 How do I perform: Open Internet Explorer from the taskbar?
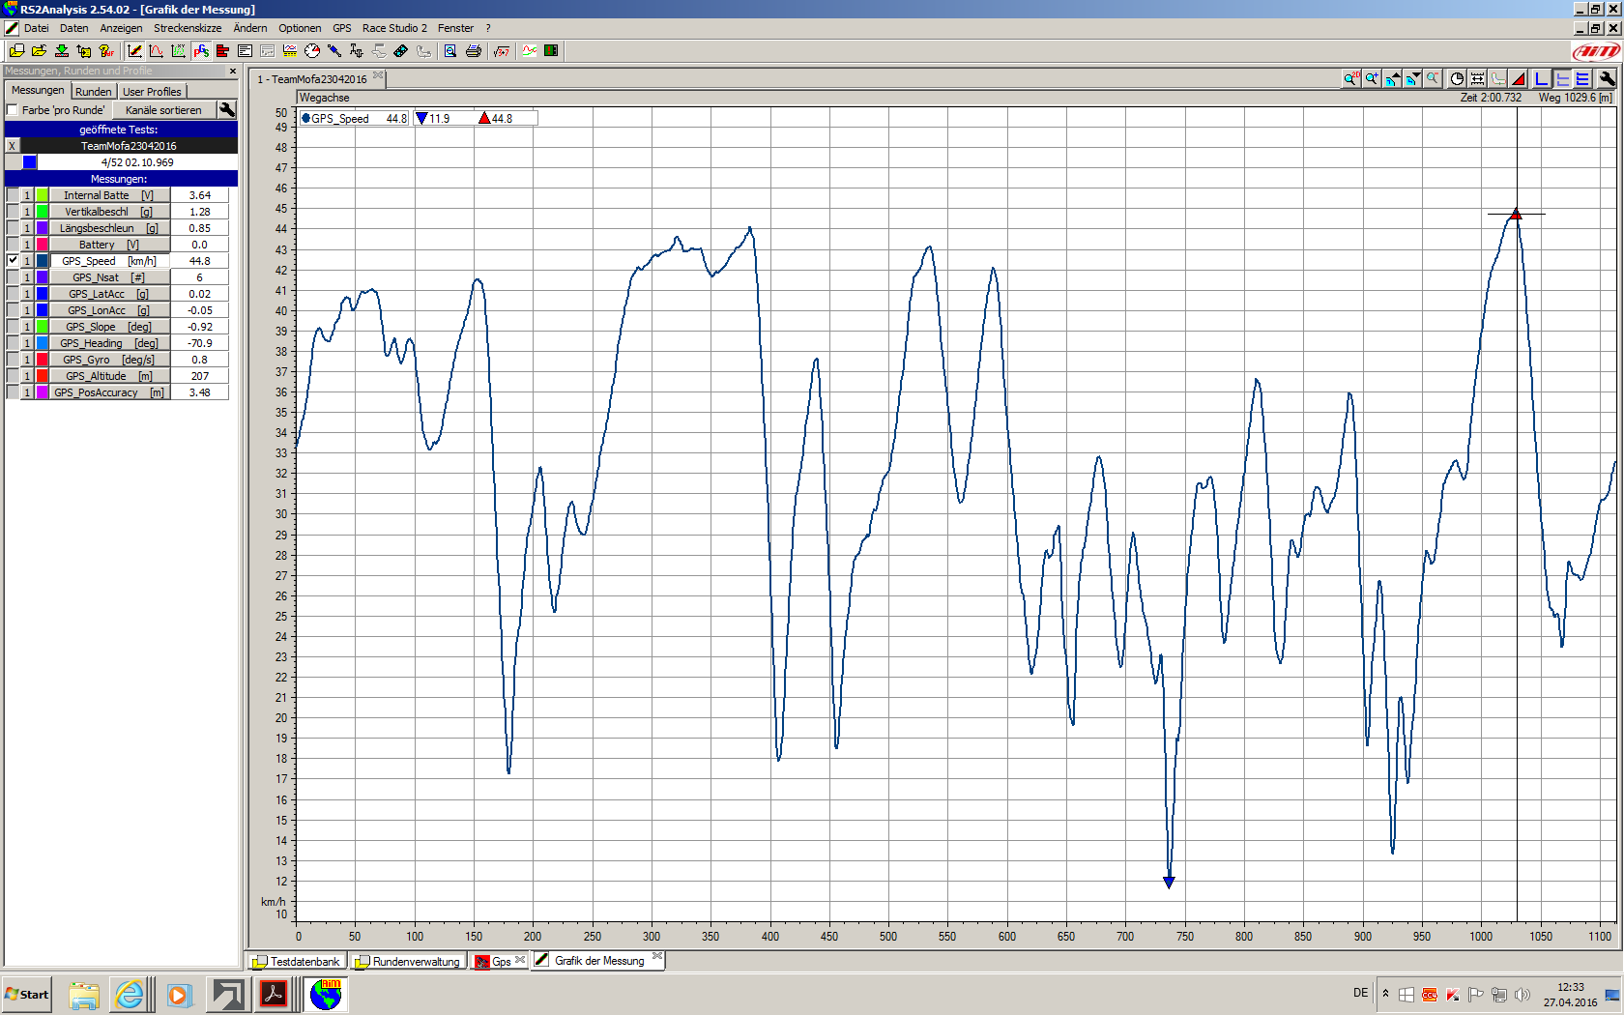click(x=129, y=994)
